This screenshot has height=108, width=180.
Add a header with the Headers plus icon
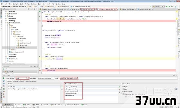tap(62, 87)
